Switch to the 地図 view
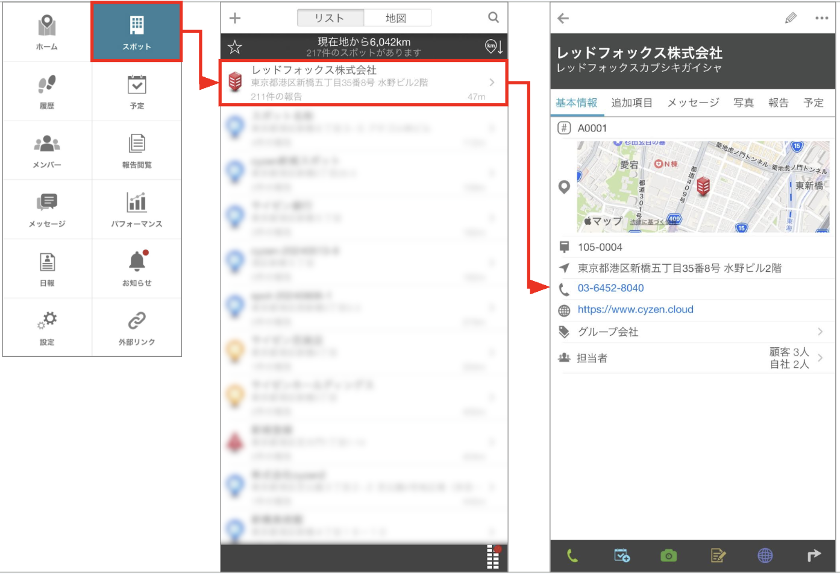The image size is (840, 574). (x=397, y=18)
